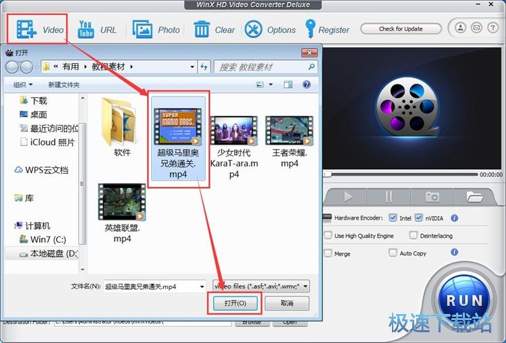The height and width of the screenshot is (343, 506).
Task: Enable the Auto Copy checkbox
Action: 393,253
